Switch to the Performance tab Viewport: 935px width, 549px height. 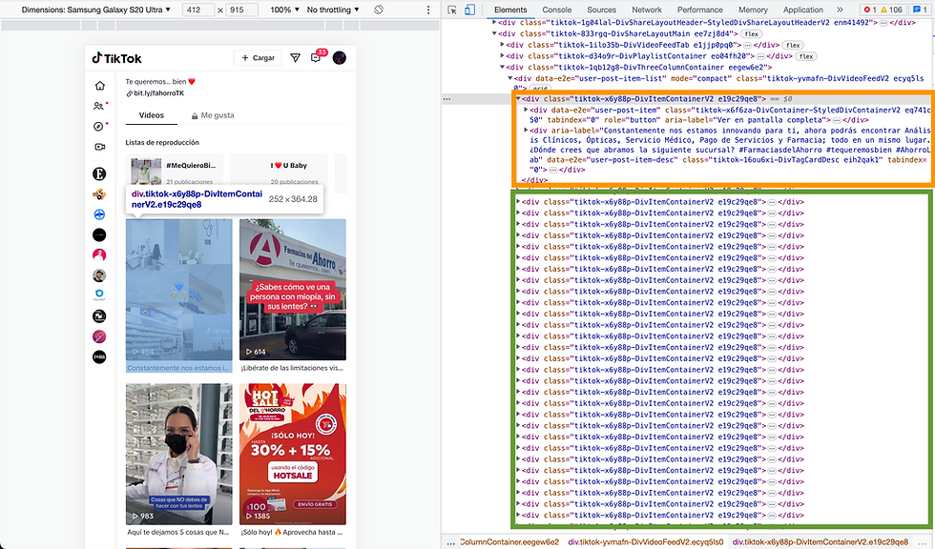click(x=700, y=10)
